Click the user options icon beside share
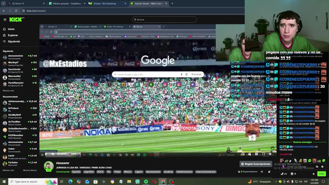329x185 pixels. (269, 172)
